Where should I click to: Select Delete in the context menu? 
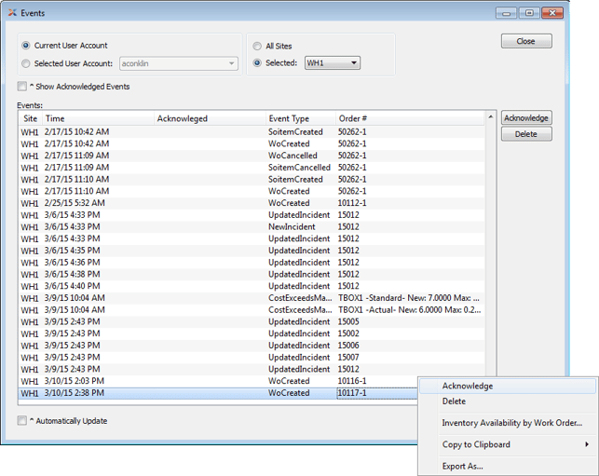[454, 401]
